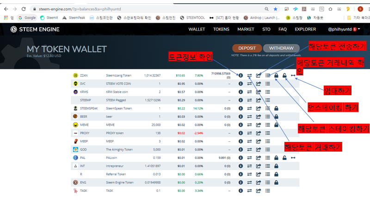Click the notification badge beside username

tap(354, 29)
